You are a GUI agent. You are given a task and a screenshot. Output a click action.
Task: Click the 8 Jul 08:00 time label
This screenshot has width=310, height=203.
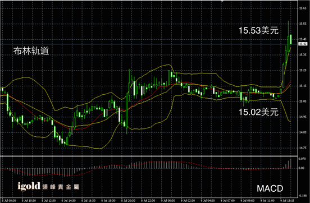point(9,201)
